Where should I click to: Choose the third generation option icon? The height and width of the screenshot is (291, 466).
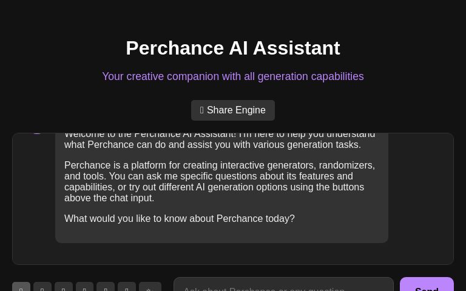tap(64, 287)
